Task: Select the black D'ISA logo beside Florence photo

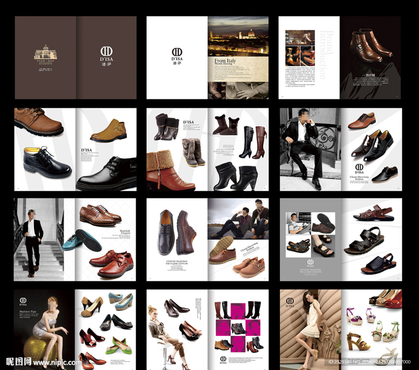Action: [177, 56]
